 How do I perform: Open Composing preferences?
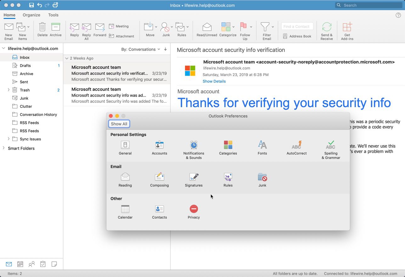(159, 180)
